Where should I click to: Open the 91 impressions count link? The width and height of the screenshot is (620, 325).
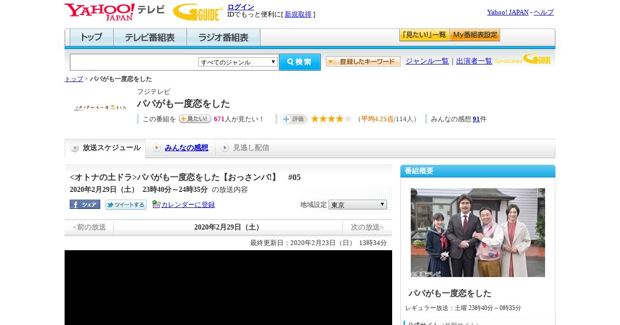coord(476,119)
